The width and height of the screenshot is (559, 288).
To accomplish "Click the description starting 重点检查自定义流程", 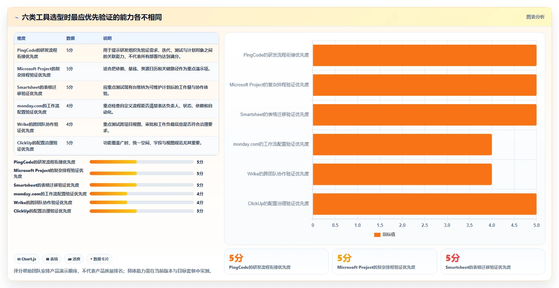I will click(158, 109).
